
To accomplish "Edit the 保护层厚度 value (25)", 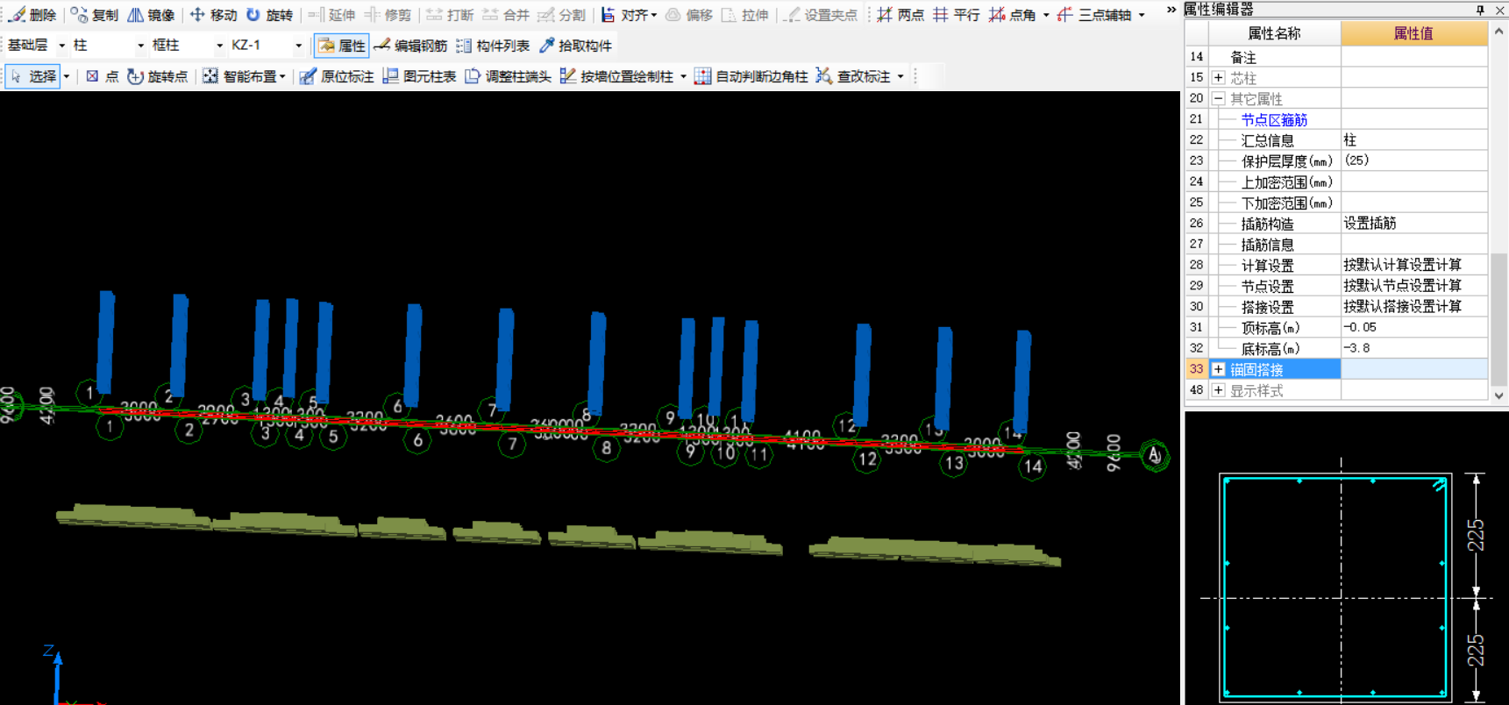I will click(x=1413, y=160).
